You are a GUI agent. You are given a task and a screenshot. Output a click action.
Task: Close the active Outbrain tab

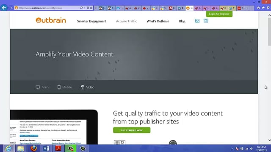tap(191, 8)
